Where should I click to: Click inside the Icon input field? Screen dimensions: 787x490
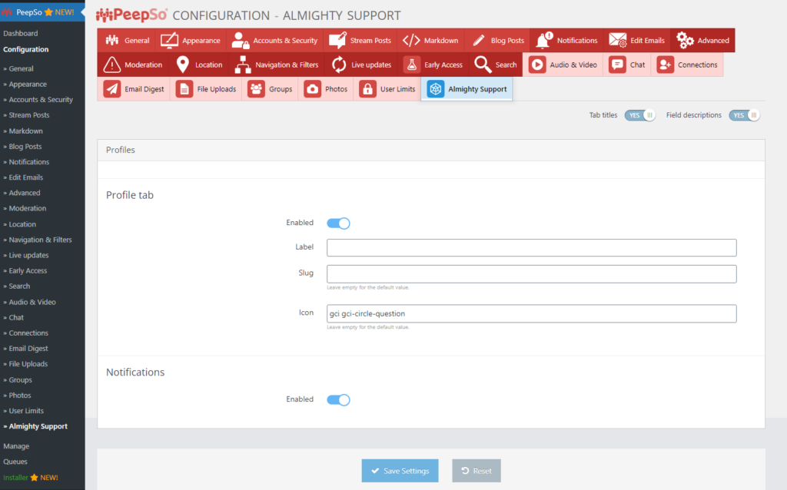[530, 313]
